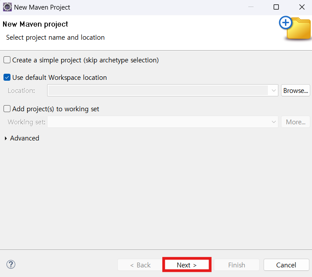The height and width of the screenshot is (277, 312).
Task: Close the New Maven Project window
Action: [x=302, y=7]
